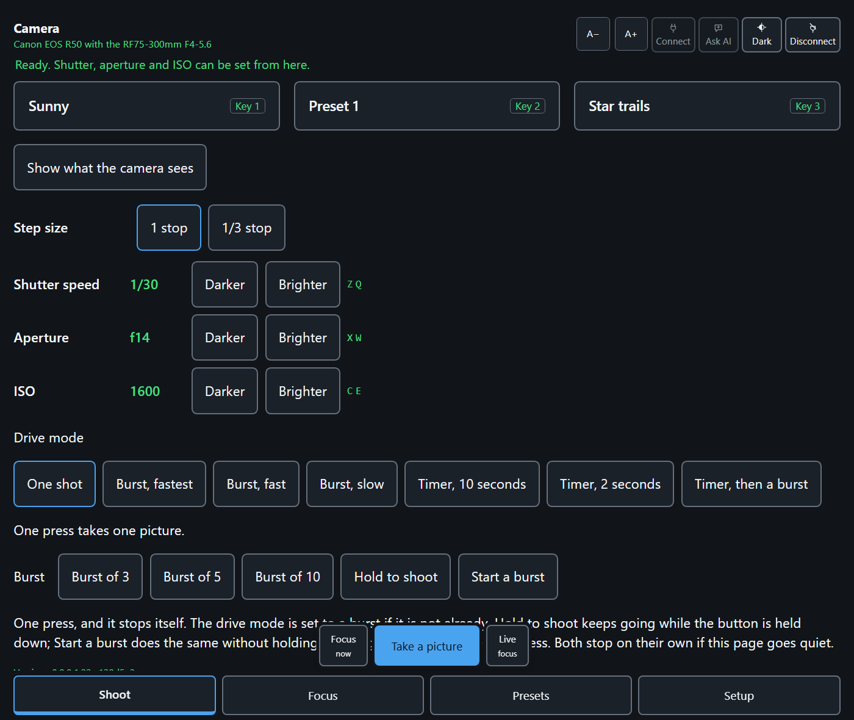Select the 1/3 stop step size
Viewport: 854px width, 720px height.
point(246,228)
